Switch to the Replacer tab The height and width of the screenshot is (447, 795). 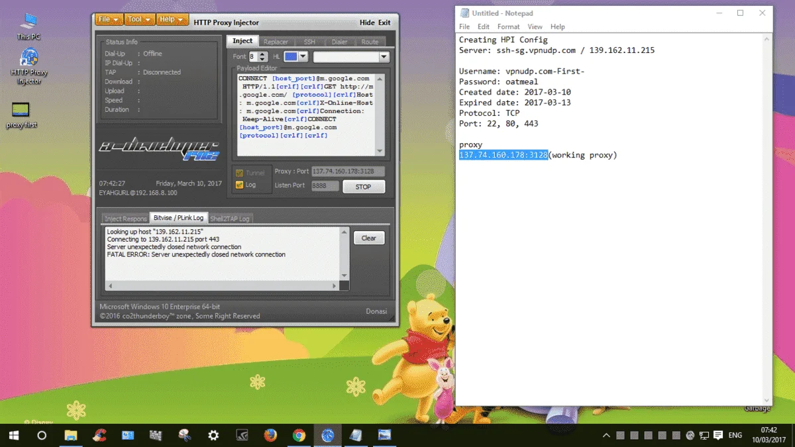(276, 42)
